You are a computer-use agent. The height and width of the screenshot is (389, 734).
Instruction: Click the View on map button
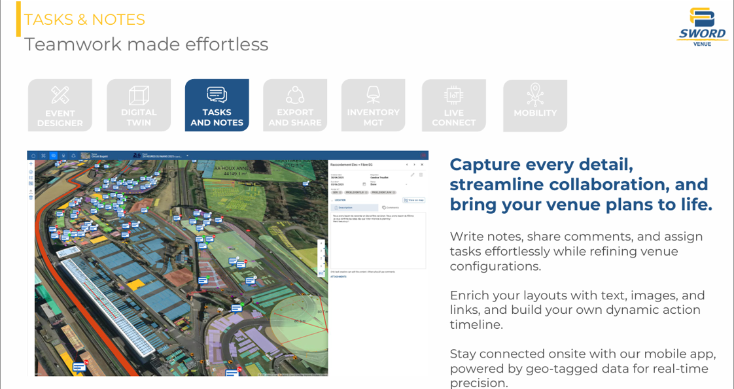[414, 200]
